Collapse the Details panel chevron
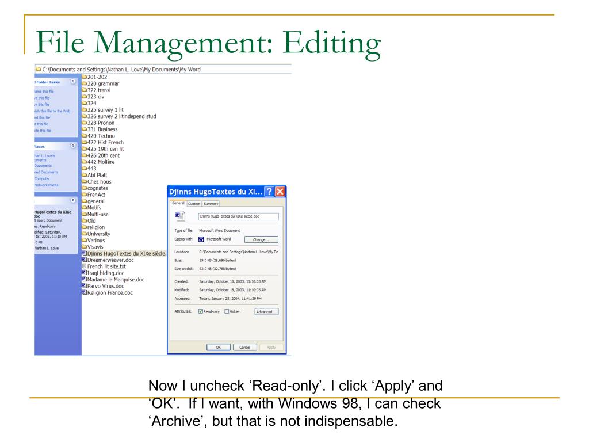 tap(73, 200)
